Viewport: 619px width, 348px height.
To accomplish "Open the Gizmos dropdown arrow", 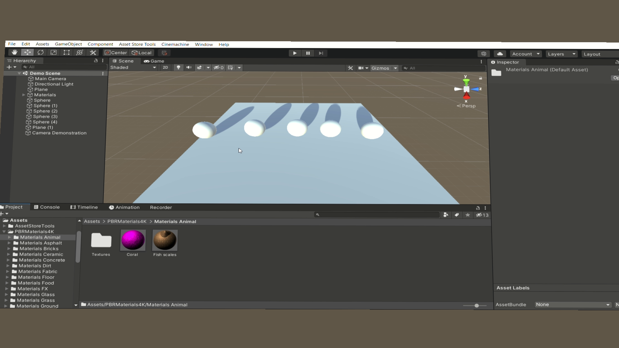I will click(396, 68).
